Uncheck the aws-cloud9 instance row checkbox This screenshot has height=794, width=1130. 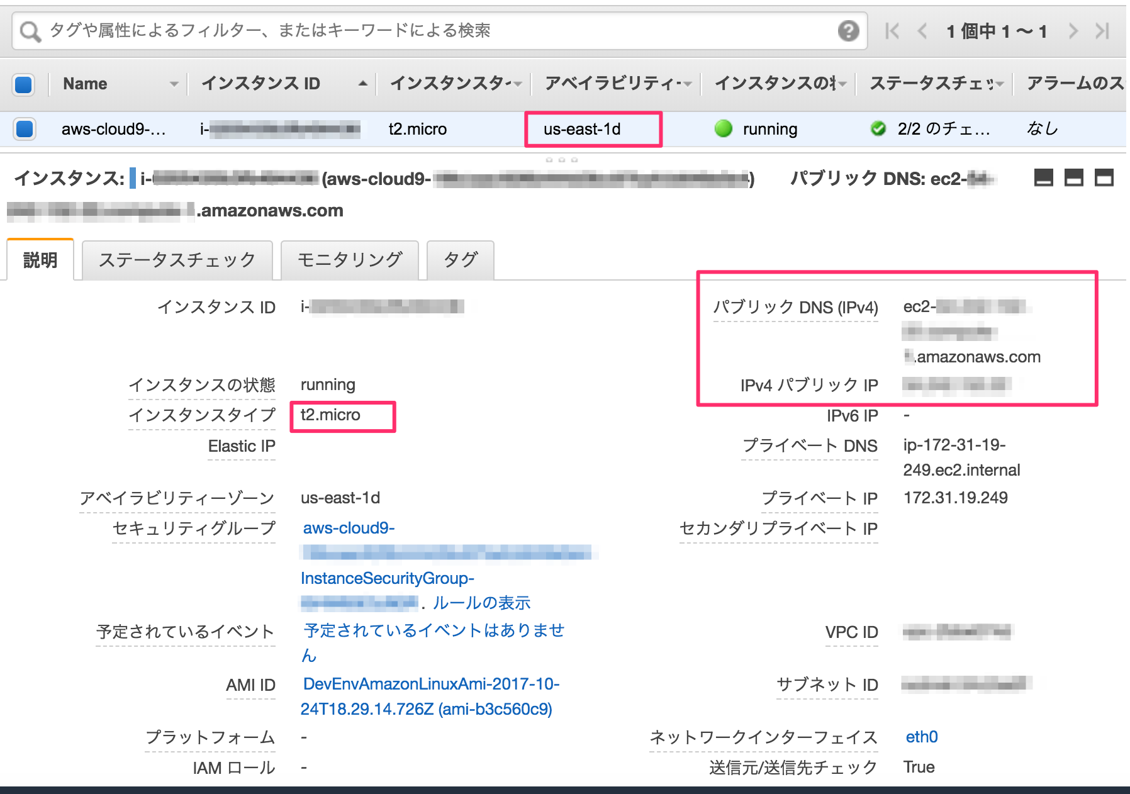[x=24, y=129]
